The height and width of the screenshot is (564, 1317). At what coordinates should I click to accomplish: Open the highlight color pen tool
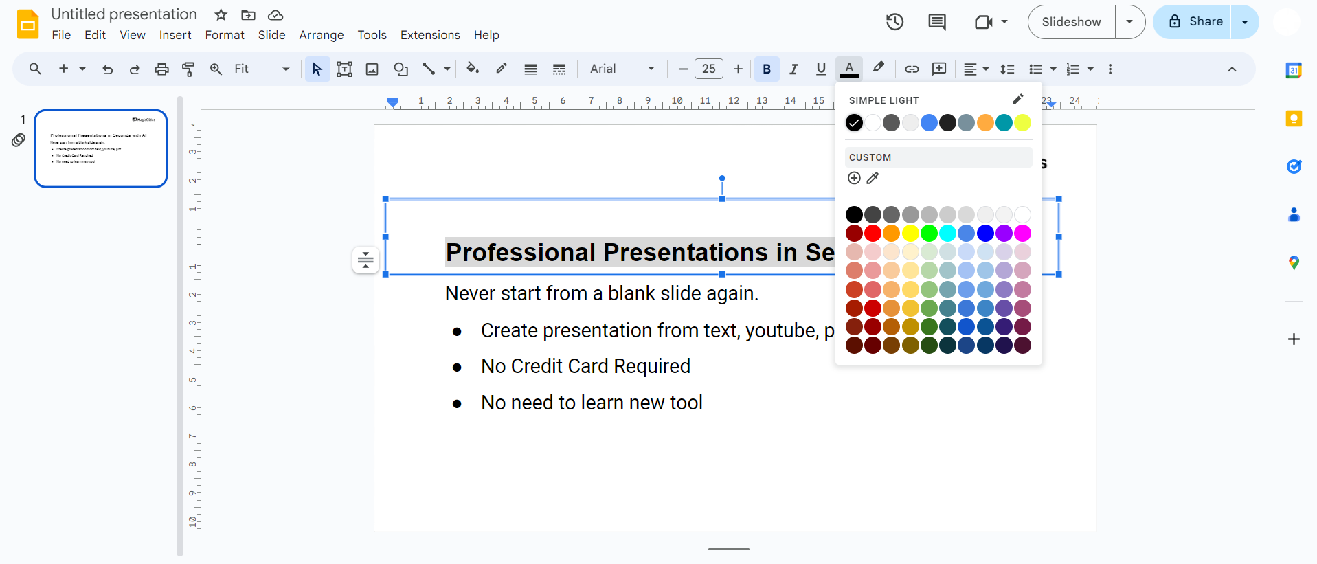click(x=878, y=68)
